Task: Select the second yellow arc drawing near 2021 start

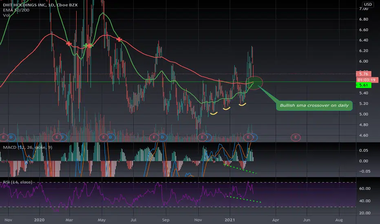Action: (227, 109)
